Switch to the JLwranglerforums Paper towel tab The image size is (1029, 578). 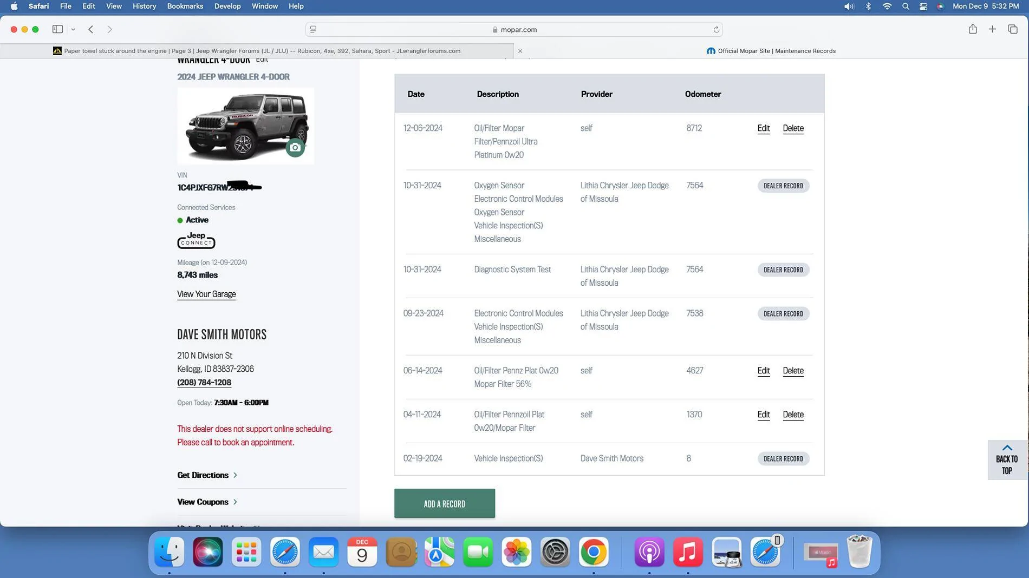(x=257, y=51)
